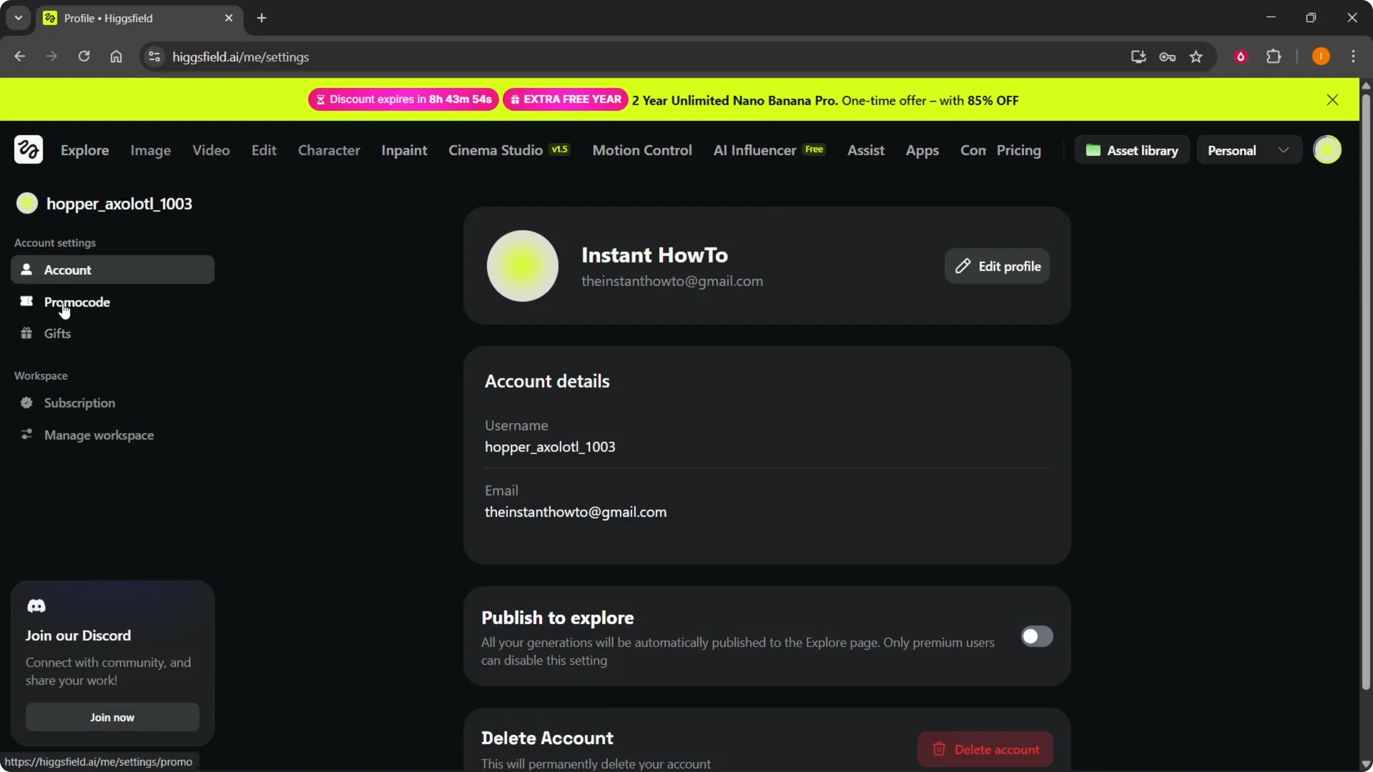Open the browser tab search chevron
Viewport: 1373px width, 772px height.
coord(17,18)
